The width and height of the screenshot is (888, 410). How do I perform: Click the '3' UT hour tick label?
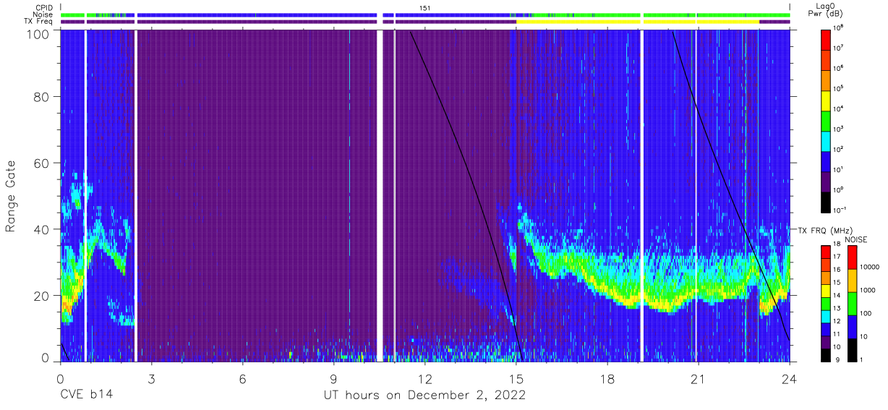[151, 380]
